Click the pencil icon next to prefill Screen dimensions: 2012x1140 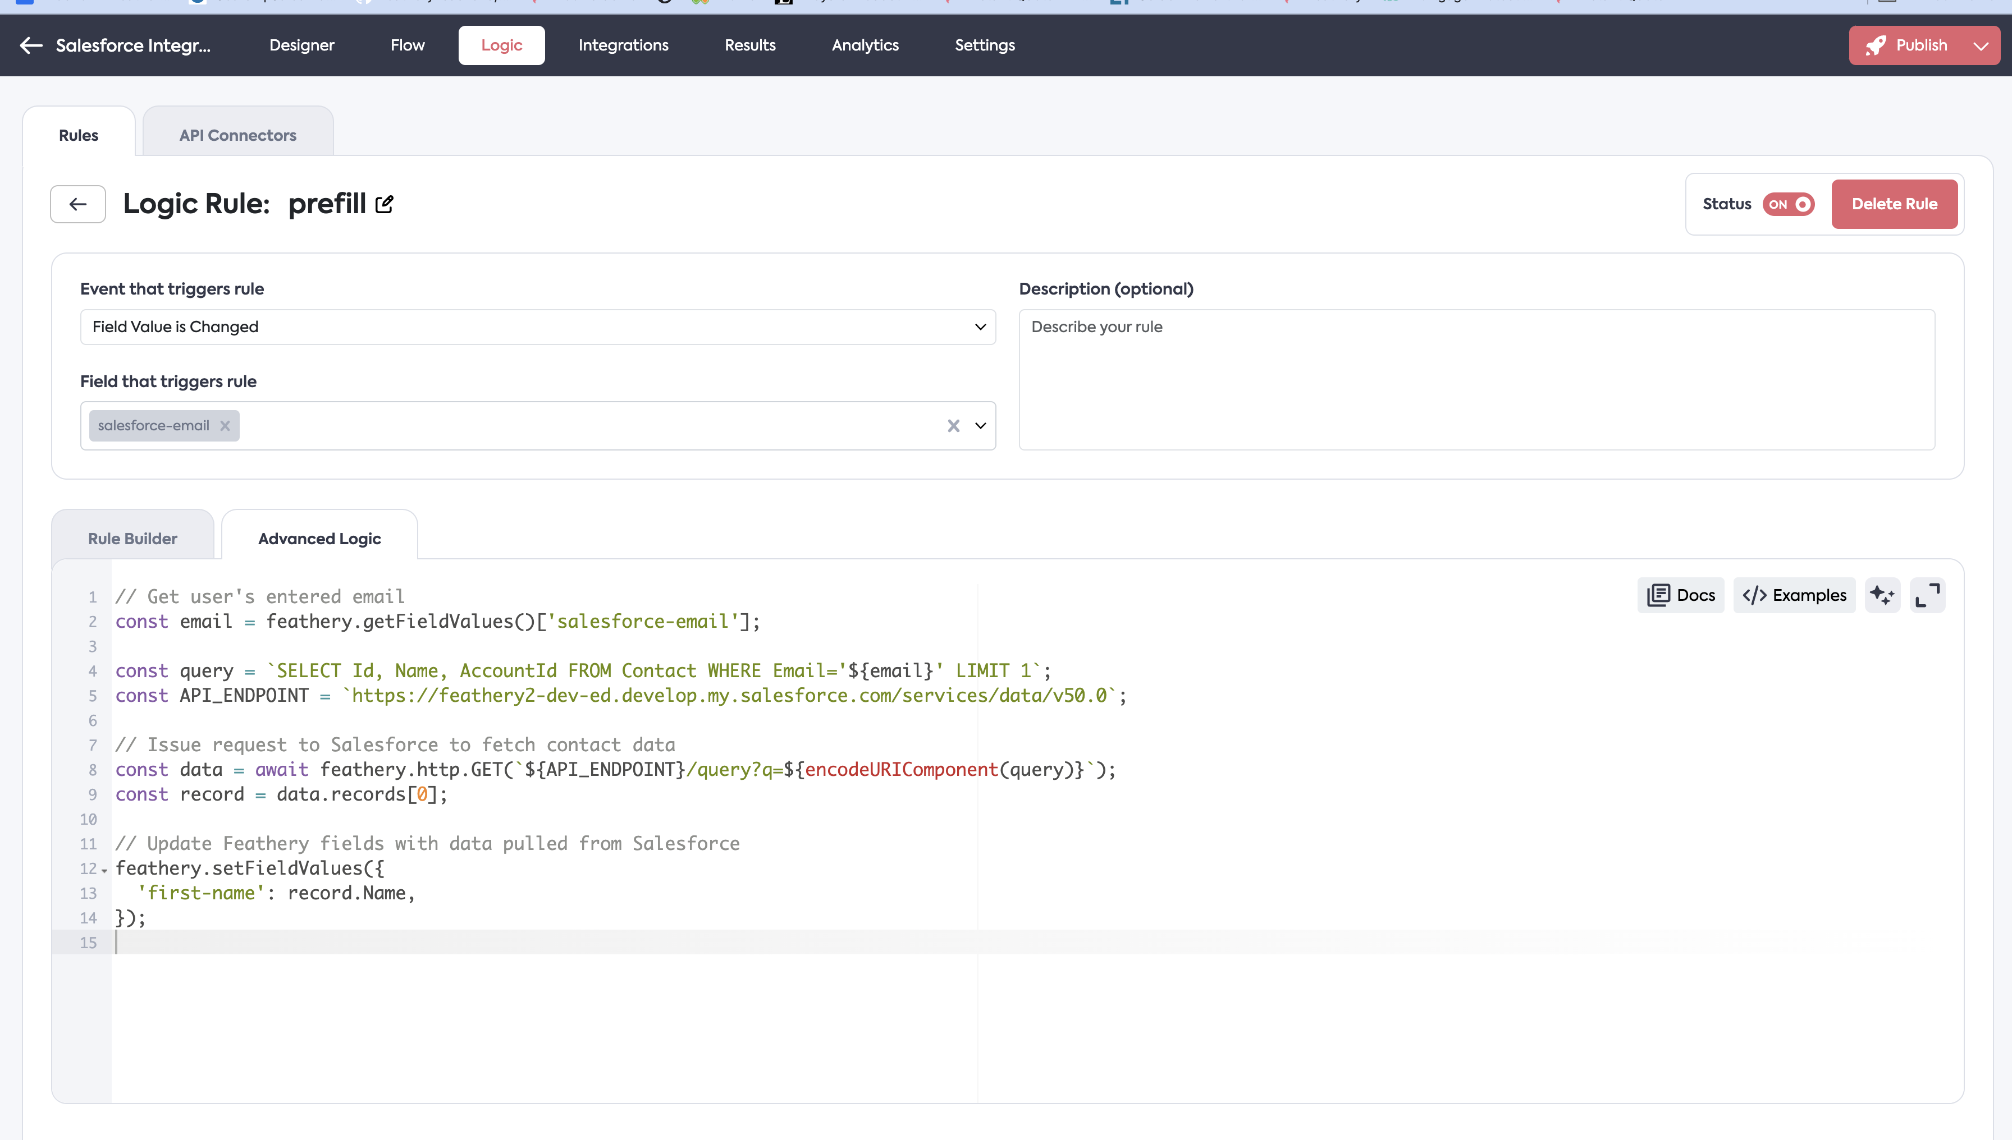[x=384, y=204]
